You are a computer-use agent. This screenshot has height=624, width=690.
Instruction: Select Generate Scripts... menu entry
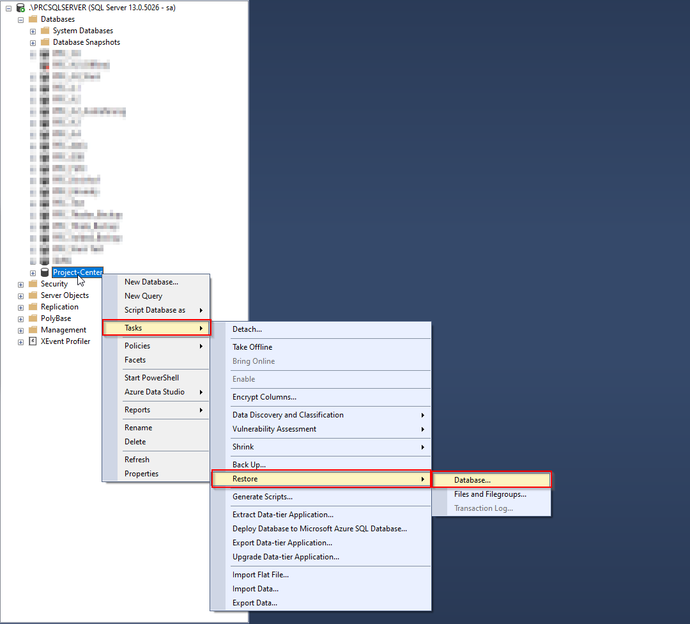tap(263, 497)
